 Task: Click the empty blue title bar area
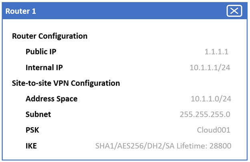coord(128,11)
